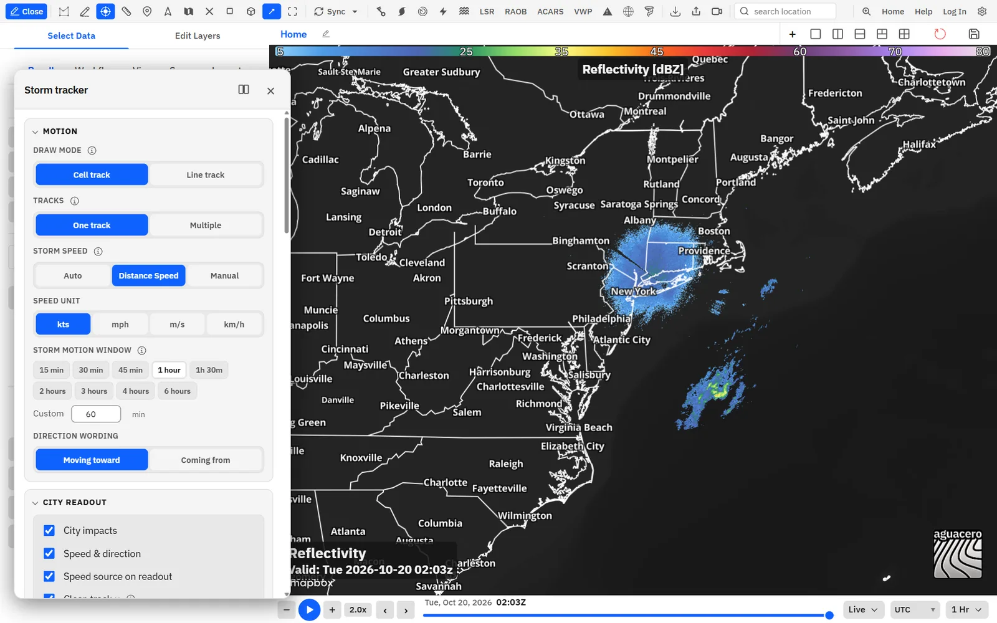Start recording with the video camera icon
The image size is (997, 623).
click(717, 11)
